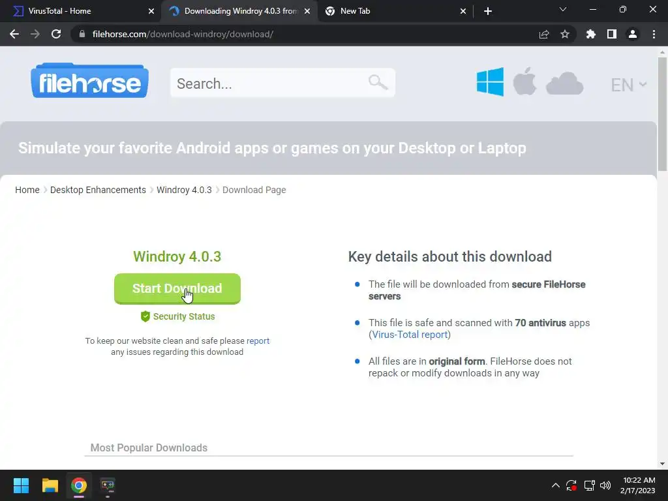This screenshot has height=501, width=668.
Task: Close the Downloading Windroy tab
Action: 307,11
